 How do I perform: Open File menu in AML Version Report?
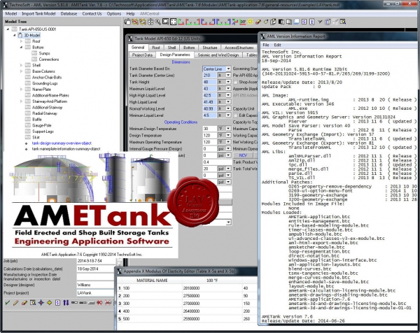point(266,45)
